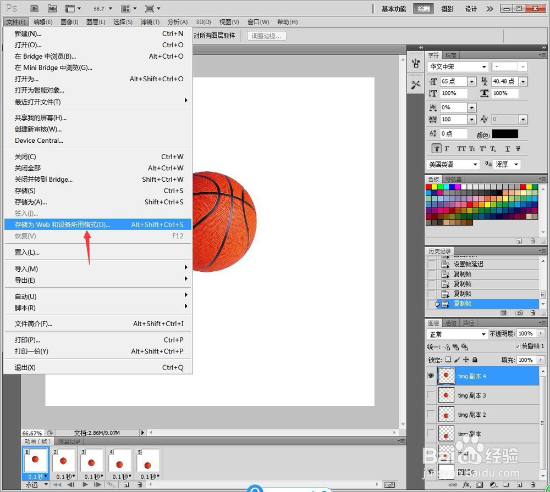Open the layer fill 100% slider arrow
The height and width of the screenshot is (492, 550).
tap(541, 360)
